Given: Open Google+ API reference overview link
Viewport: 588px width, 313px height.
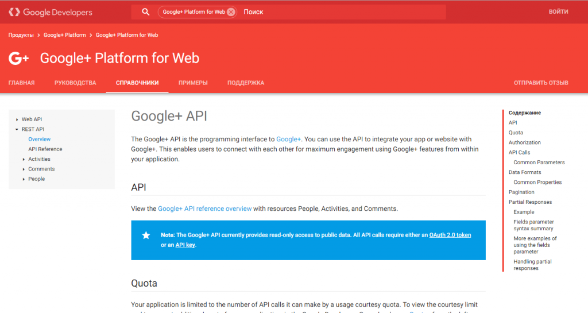Looking at the screenshot, I should tap(205, 208).
